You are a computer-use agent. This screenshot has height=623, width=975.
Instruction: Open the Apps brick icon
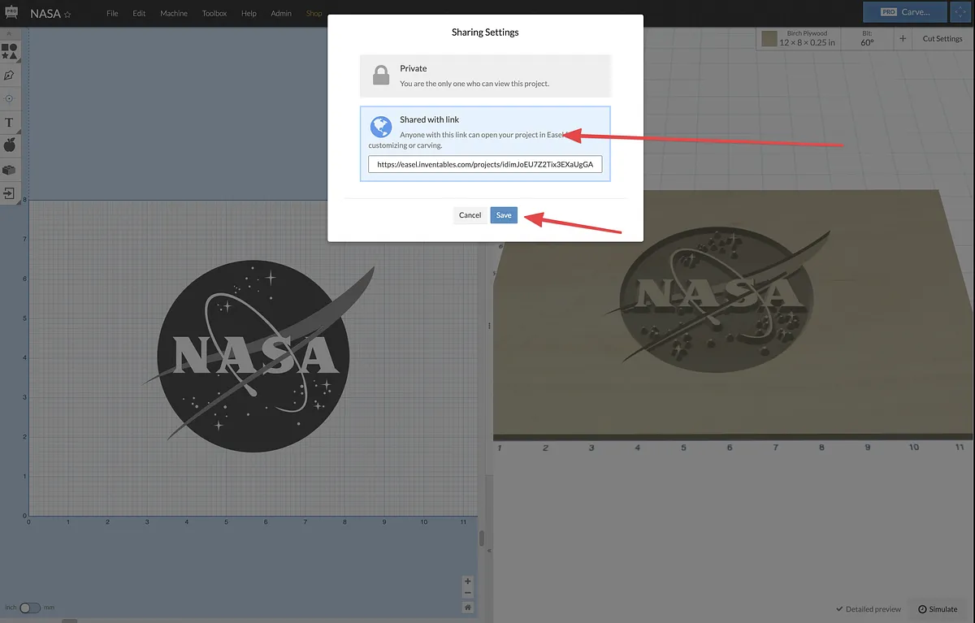coord(9,170)
